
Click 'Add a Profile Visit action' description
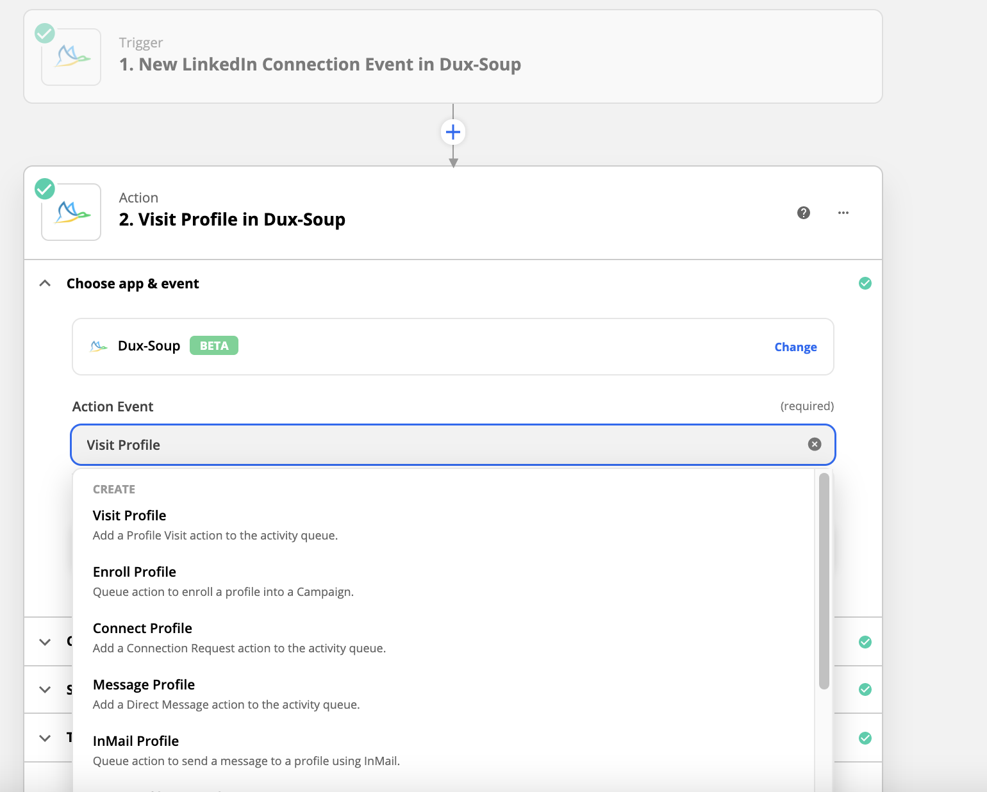click(x=215, y=536)
